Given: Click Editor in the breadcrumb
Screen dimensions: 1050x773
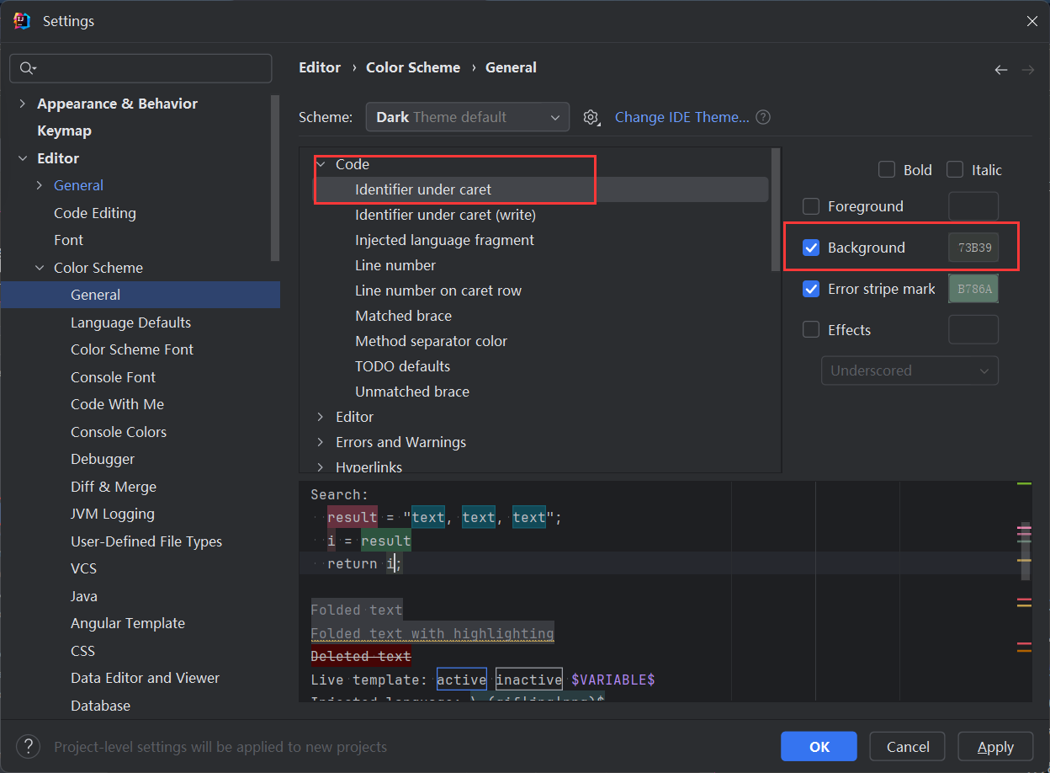Looking at the screenshot, I should 320,67.
